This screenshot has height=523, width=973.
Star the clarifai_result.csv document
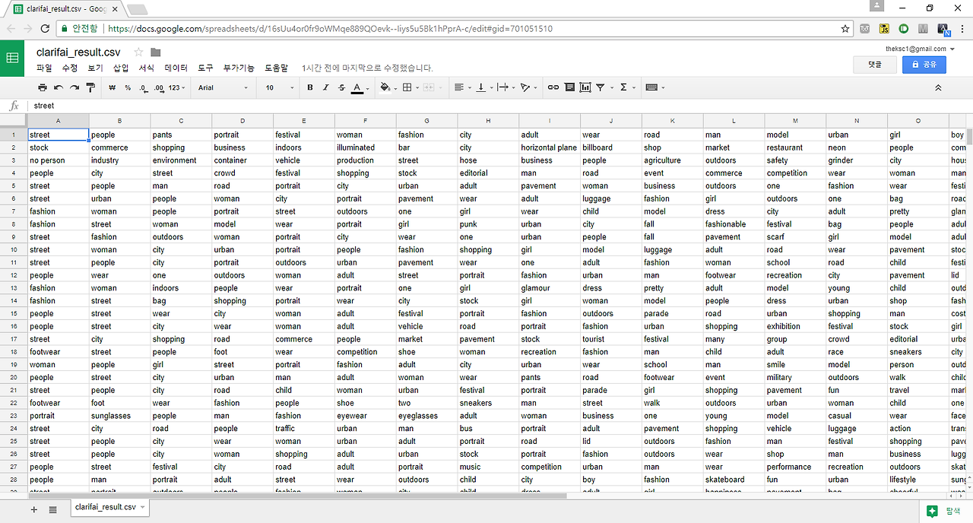pos(138,52)
